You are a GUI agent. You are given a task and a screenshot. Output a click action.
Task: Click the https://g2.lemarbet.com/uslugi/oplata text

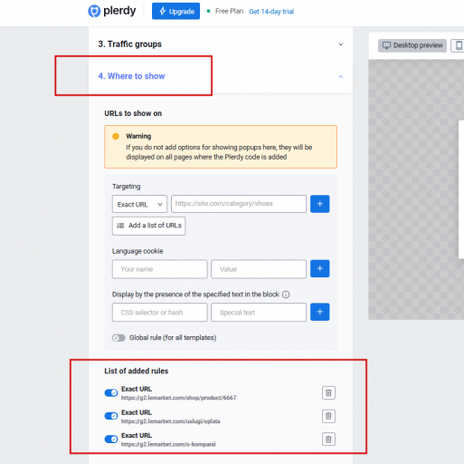click(x=171, y=421)
